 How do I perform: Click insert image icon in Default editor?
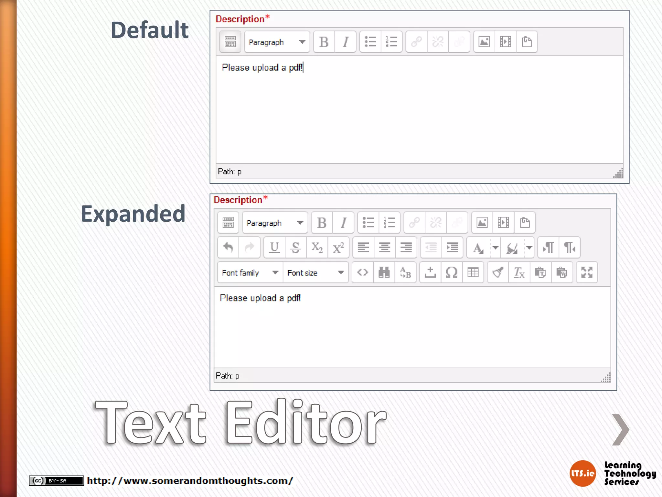pos(484,42)
